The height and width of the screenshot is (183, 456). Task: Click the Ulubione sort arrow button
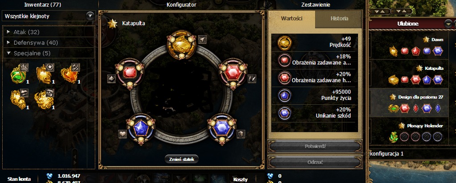[x=449, y=24]
